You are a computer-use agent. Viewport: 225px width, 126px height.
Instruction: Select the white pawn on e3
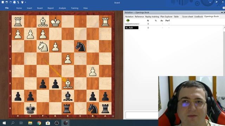(x=56, y=47)
